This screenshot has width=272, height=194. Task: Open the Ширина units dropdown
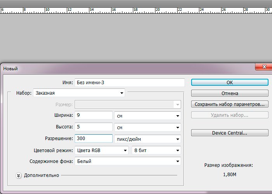(x=148, y=116)
